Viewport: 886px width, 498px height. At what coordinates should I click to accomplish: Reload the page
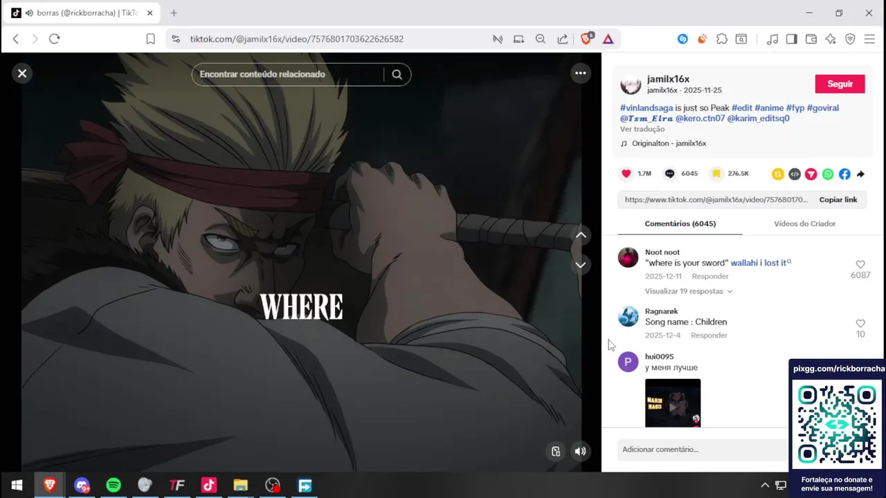pyautogui.click(x=55, y=39)
